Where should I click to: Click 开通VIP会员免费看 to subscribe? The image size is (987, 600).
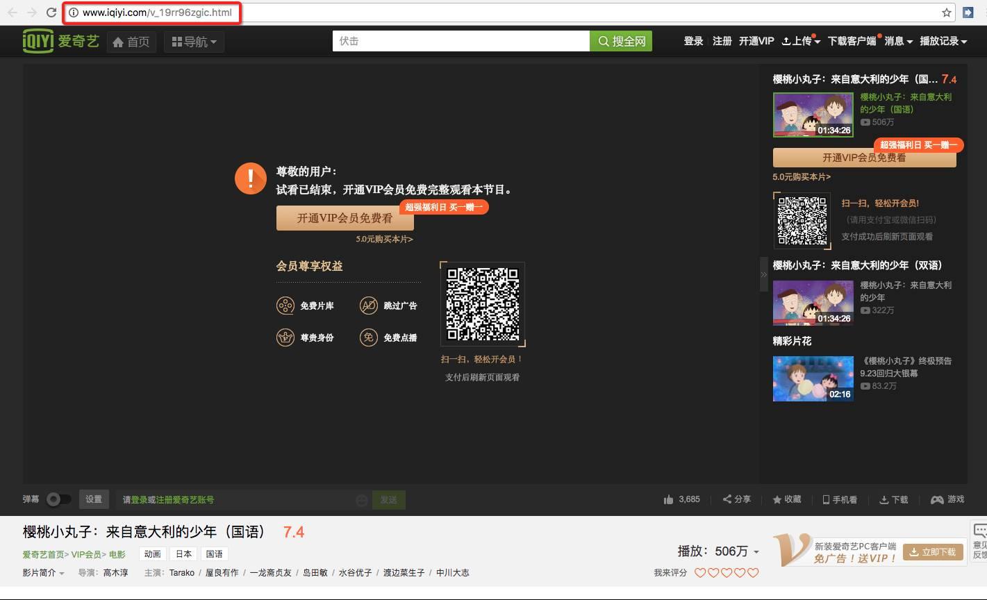[345, 217]
